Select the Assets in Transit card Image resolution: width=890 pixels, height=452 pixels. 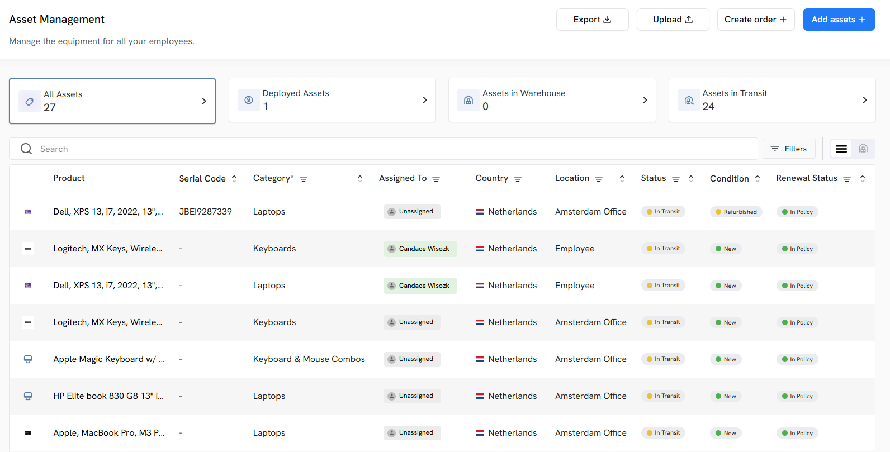coord(771,100)
